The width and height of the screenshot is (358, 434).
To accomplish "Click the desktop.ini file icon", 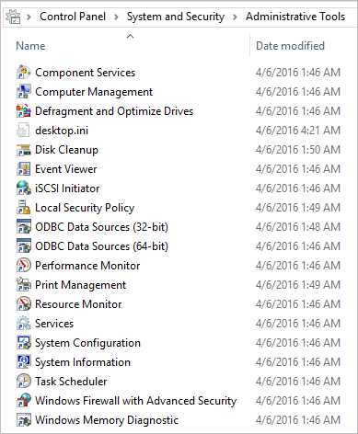I will click(x=23, y=131).
